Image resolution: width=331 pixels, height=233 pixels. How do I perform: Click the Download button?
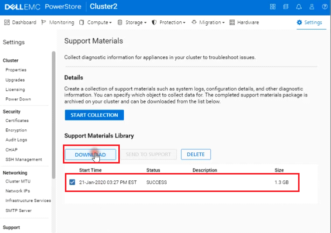pos(90,154)
